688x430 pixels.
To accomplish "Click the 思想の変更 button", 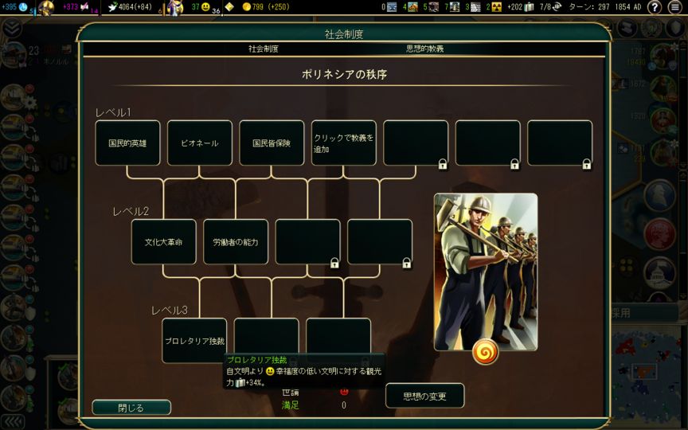I will tap(424, 396).
